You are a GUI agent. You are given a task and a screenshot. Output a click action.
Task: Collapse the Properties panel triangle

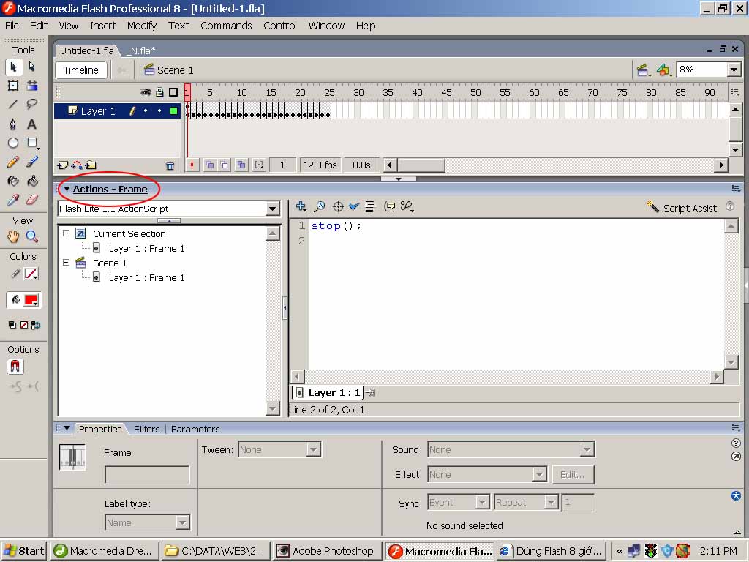pyautogui.click(x=67, y=428)
